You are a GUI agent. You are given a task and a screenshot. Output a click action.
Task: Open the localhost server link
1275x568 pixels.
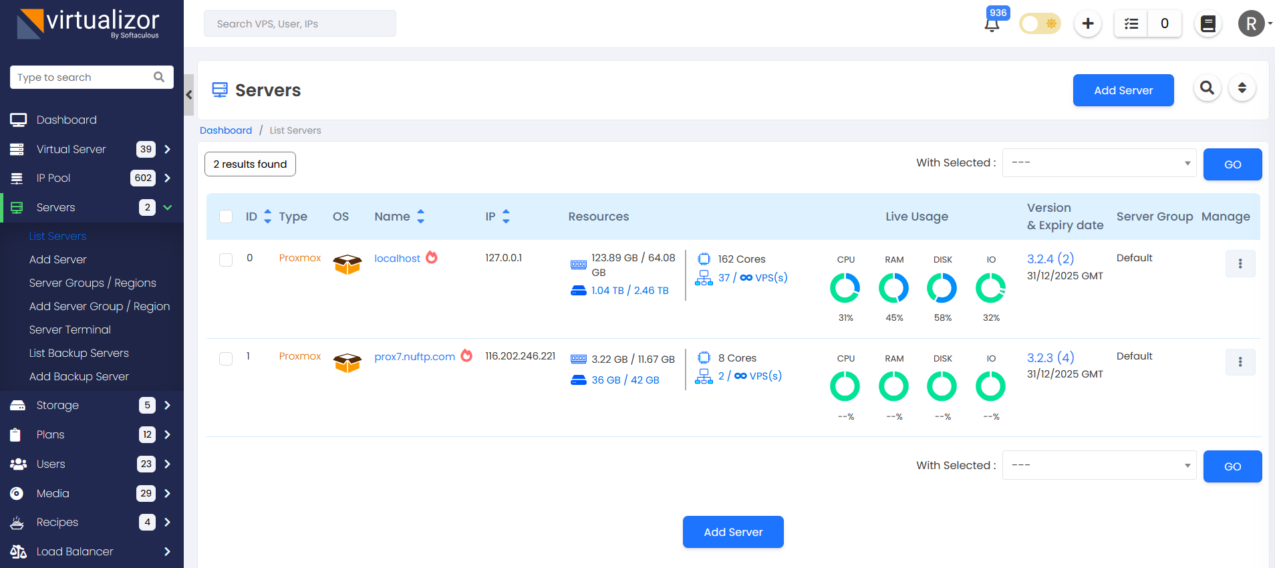[397, 259]
